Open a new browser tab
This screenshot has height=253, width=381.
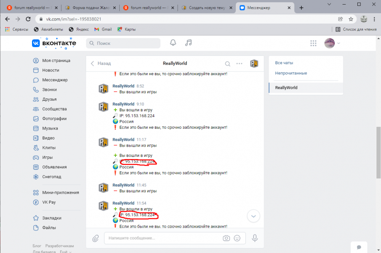[x=301, y=8]
